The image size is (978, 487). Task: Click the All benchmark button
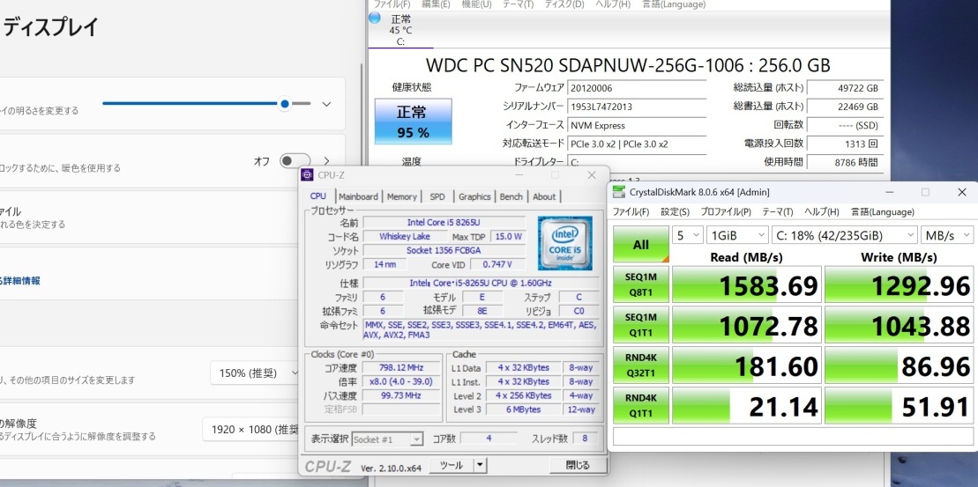click(x=640, y=244)
